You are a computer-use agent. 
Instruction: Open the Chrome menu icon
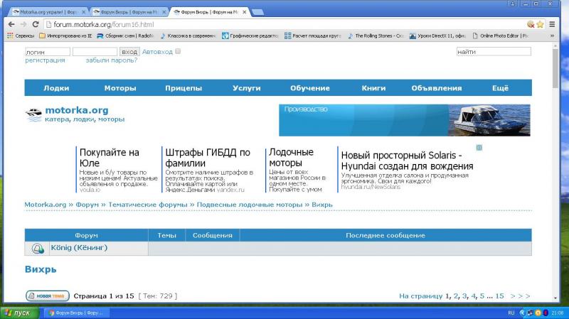point(552,24)
